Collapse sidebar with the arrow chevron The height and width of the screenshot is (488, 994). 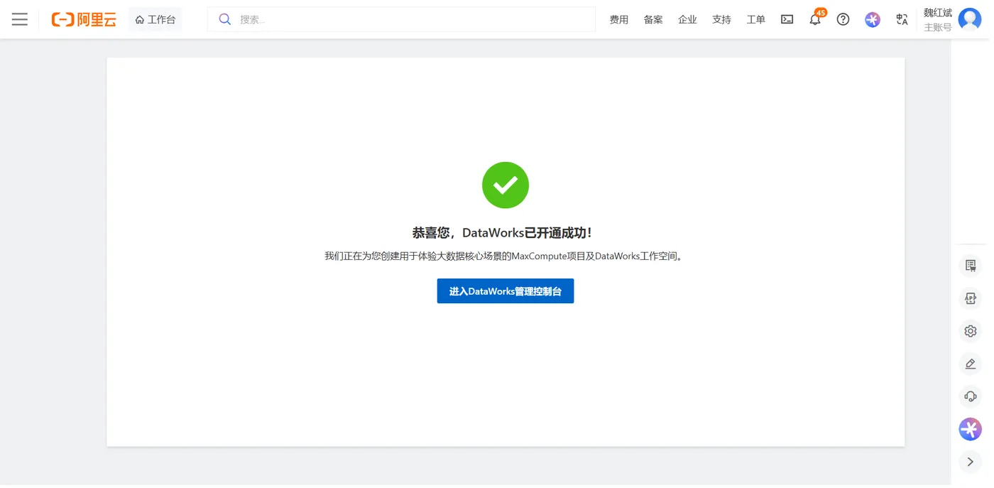tap(971, 462)
